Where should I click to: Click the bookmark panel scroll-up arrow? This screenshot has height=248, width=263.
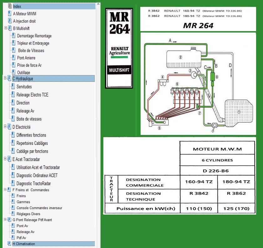point(98,4)
